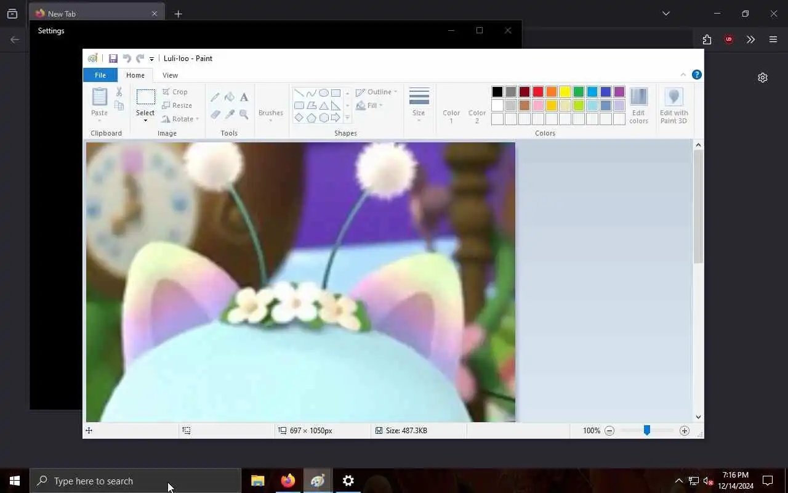Viewport: 788px width, 493px height.
Task: Select the Magnifier tool
Action: pos(244,115)
